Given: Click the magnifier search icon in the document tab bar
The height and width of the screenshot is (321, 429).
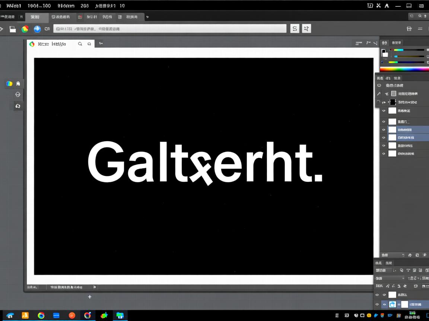Looking at the screenshot, I should pos(80,44).
